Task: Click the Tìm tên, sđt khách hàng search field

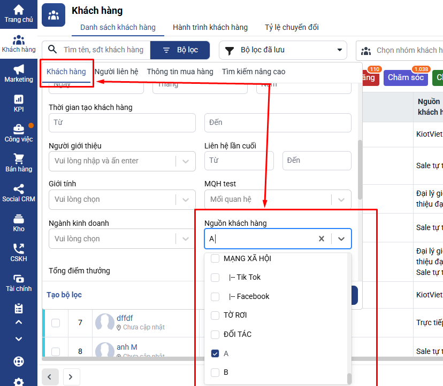Action: (x=103, y=50)
